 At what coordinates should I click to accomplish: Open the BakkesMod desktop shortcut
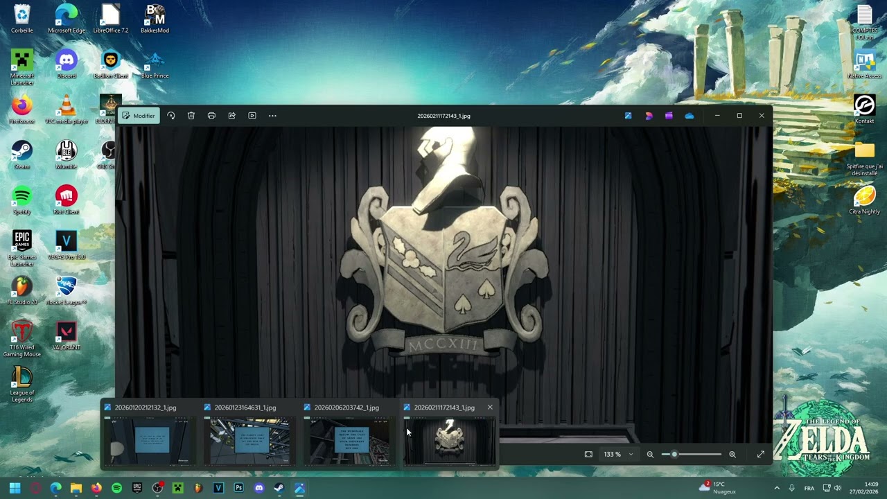155,19
